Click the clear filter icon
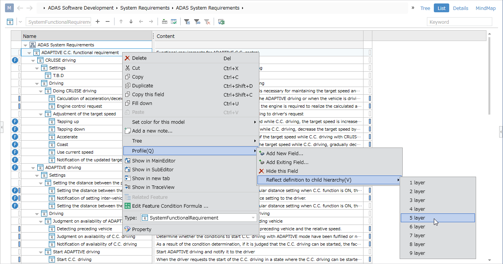The image size is (503, 264). tap(207, 22)
